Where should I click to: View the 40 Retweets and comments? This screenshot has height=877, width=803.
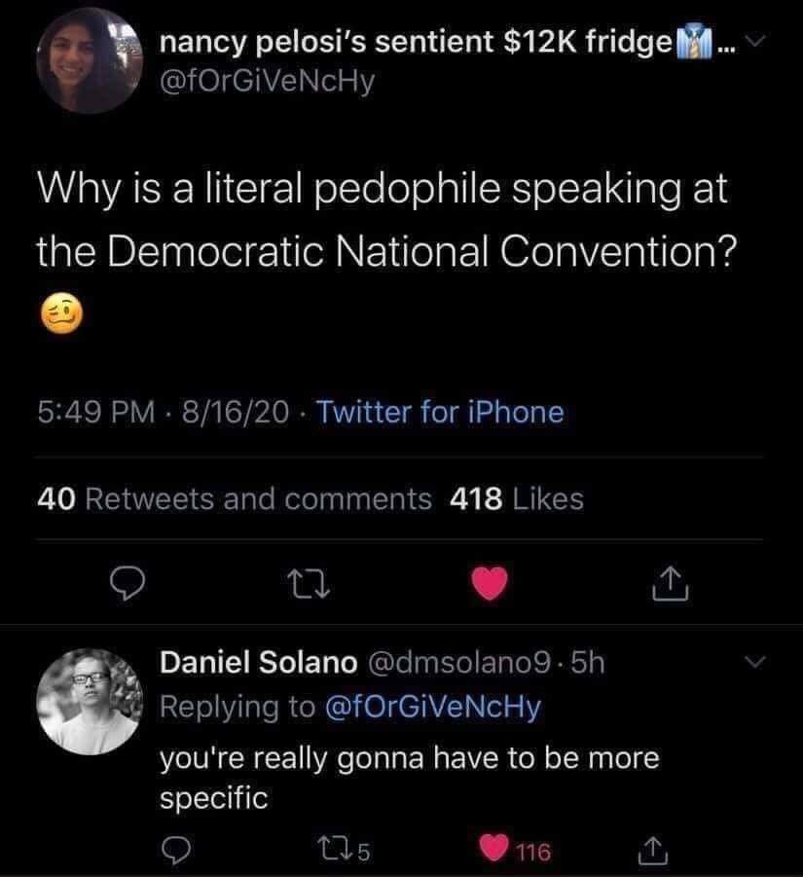235,499
